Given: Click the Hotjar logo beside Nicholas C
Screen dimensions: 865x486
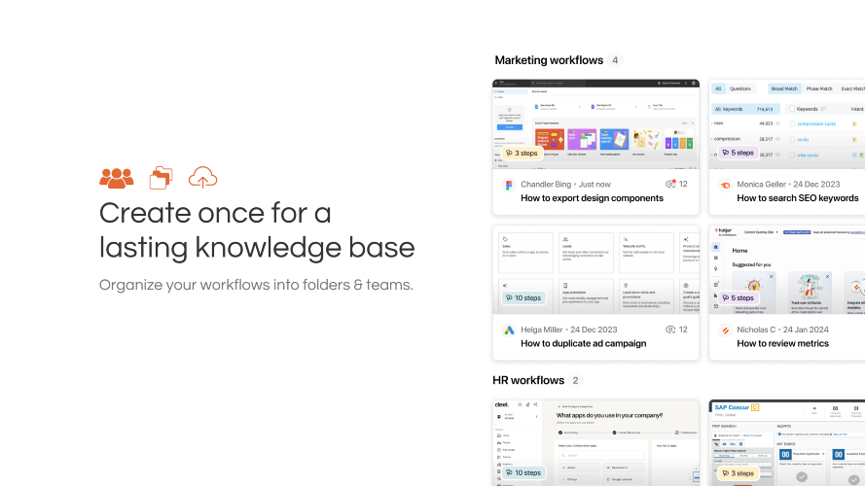Looking at the screenshot, I should [x=726, y=330].
